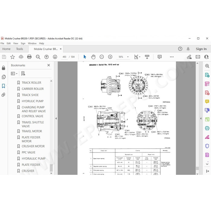Open Protect shield tool
Image resolution: width=211 pixels, height=211 pixels.
207,146
